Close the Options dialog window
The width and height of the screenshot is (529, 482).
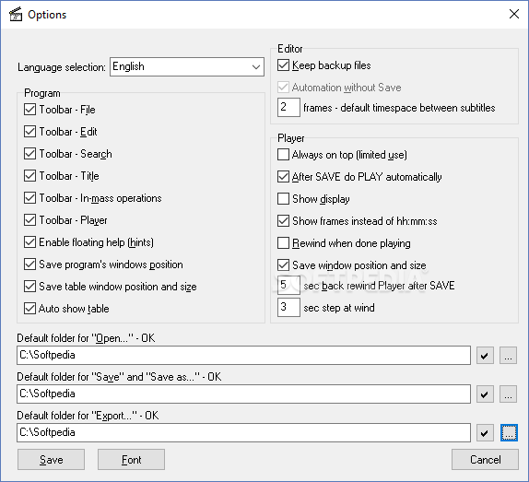click(x=514, y=14)
